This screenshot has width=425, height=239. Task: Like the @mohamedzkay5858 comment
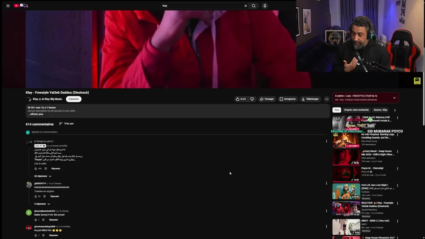point(36,235)
